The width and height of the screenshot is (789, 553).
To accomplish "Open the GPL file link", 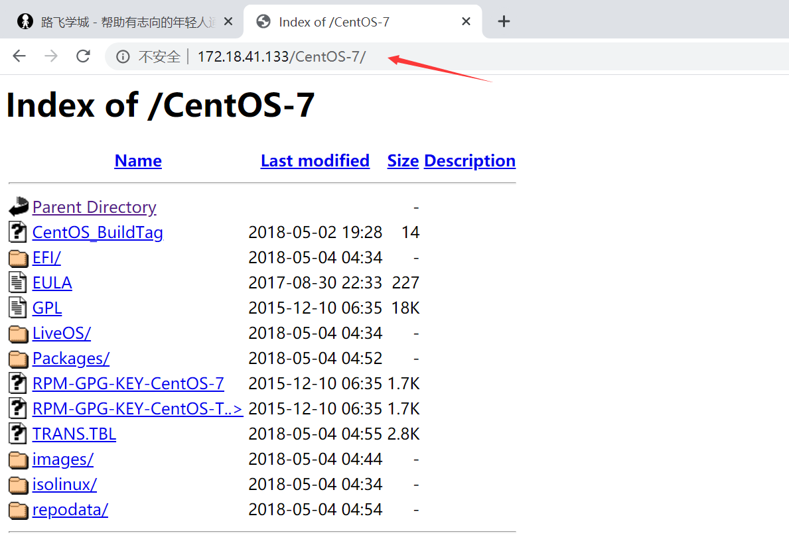I will tap(47, 308).
